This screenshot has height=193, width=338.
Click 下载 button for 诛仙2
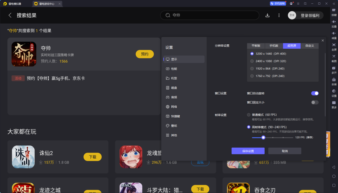[x=93, y=157]
